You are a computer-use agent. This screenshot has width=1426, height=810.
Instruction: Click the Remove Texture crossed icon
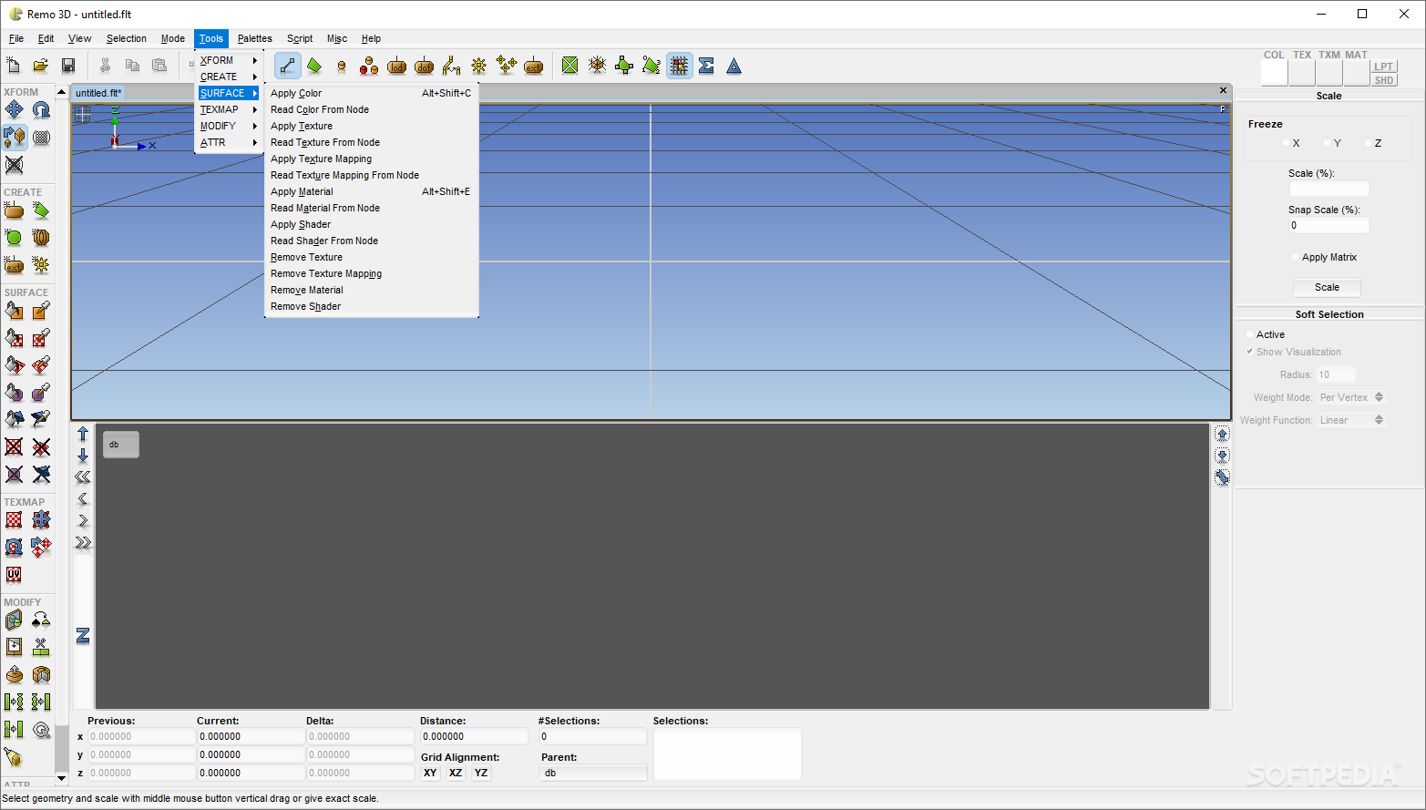[x=14, y=446]
